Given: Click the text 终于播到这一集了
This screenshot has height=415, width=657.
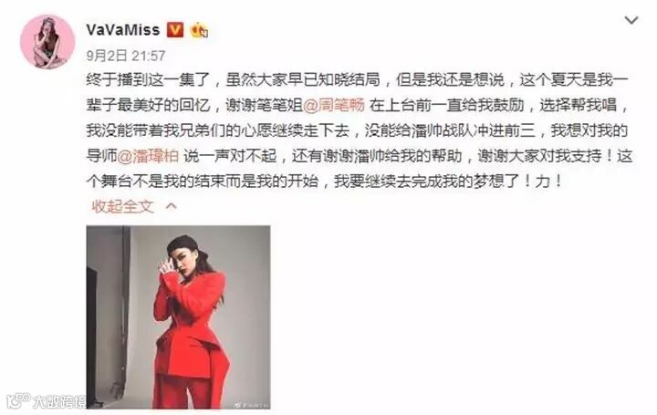Looking at the screenshot, I should click(x=149, y=79).
